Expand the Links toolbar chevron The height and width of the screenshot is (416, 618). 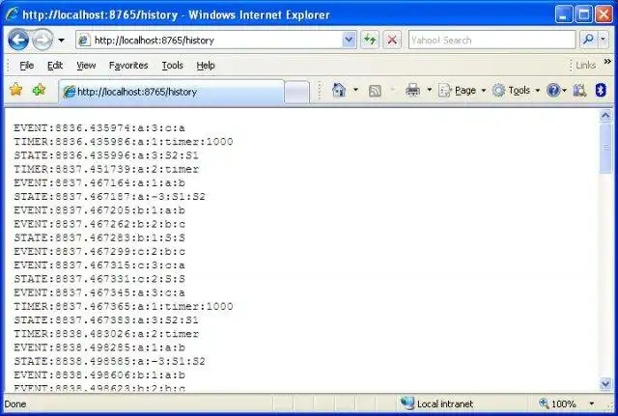607,62
